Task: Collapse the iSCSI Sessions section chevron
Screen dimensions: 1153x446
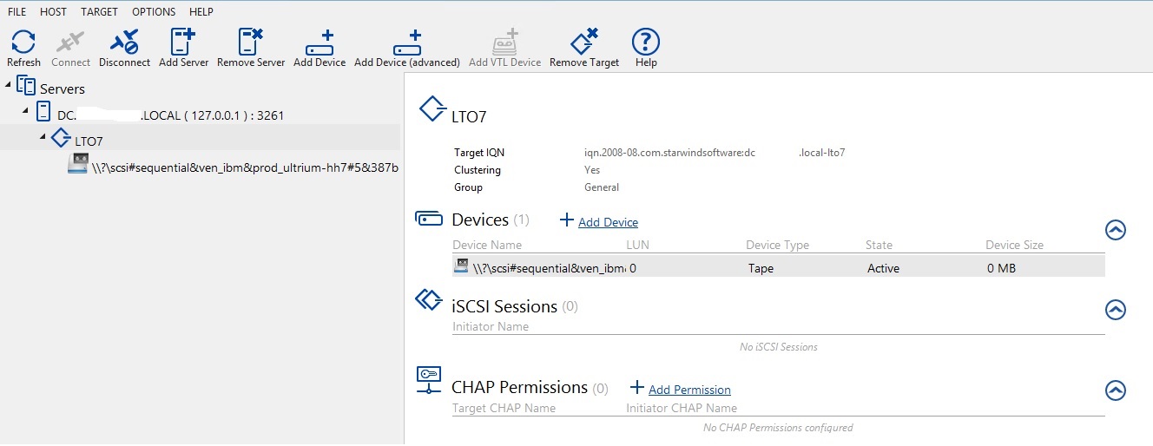Action: tap(1116, 310)
